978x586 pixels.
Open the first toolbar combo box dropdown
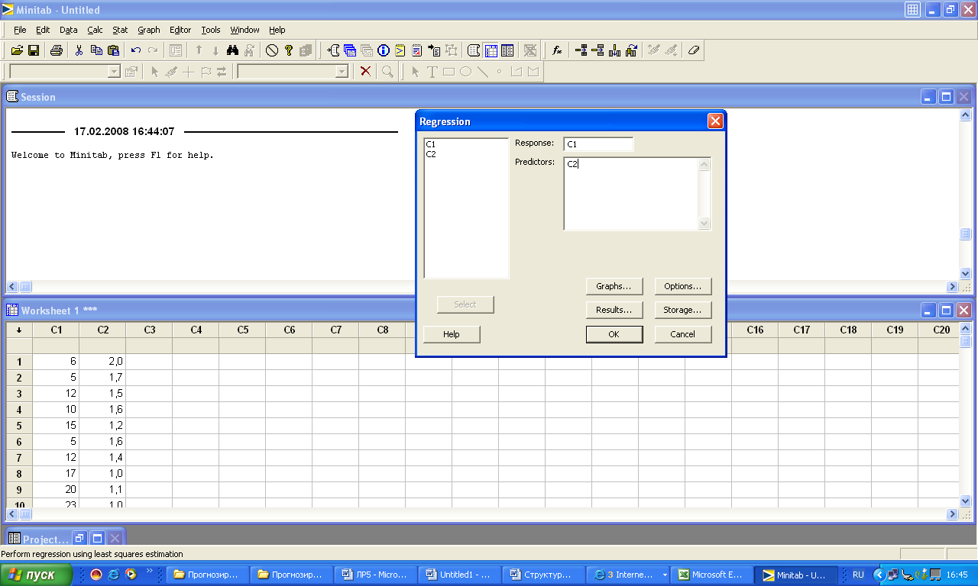(114, 71)
